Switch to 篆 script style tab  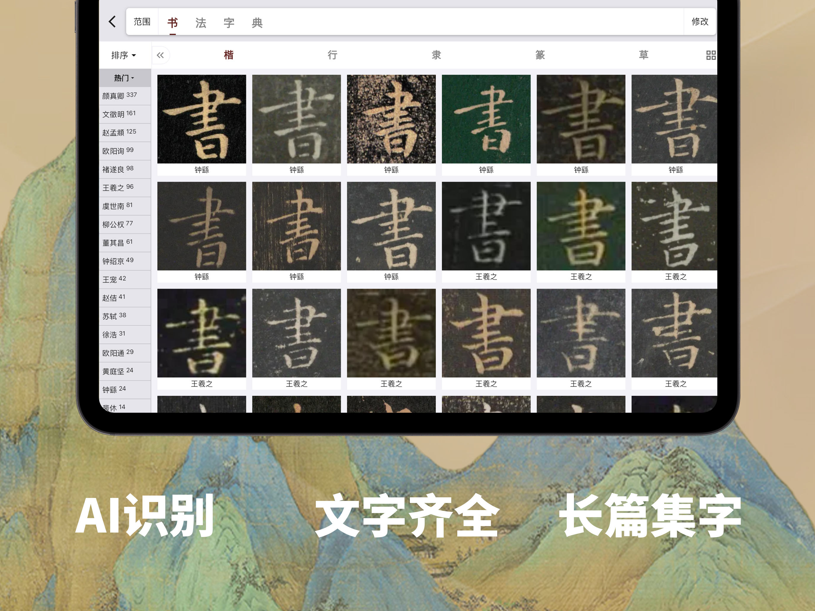pyautogui.click(x=540, y=55)
